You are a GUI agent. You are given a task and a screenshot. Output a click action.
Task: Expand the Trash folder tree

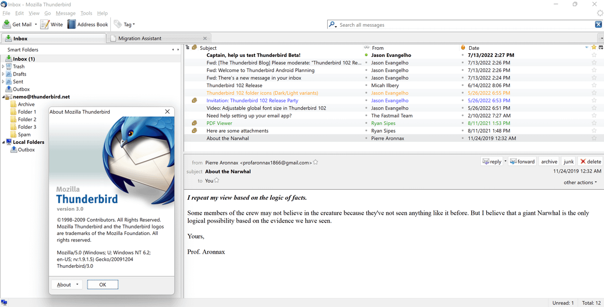(x=4, y=66)
